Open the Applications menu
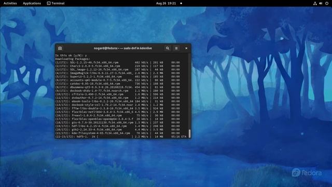 (x=32, y=3)
